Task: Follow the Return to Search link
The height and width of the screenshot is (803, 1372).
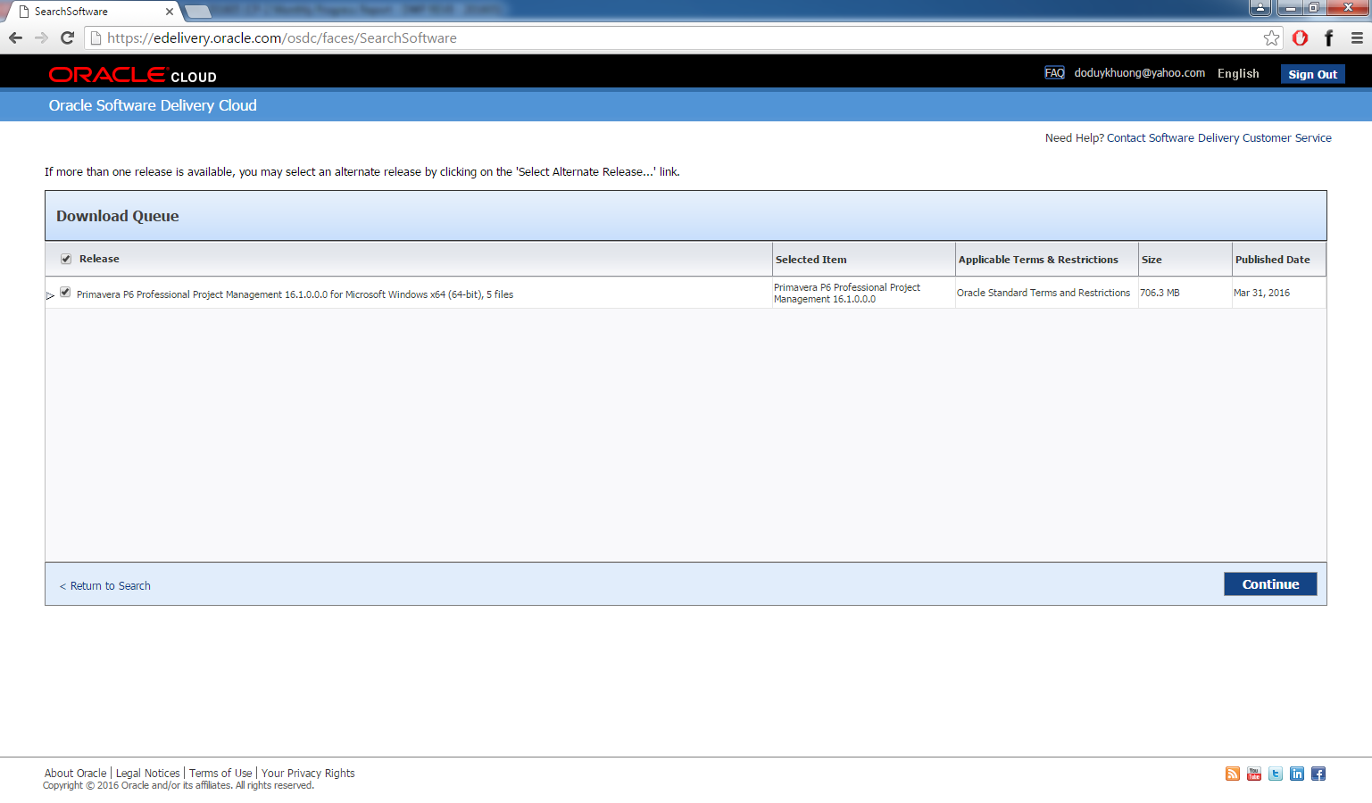Action: (110, 586)
